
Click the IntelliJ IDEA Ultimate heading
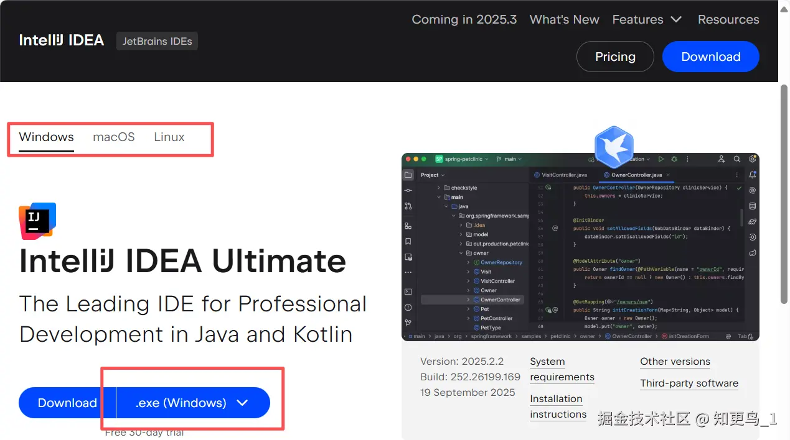point(182,261)
